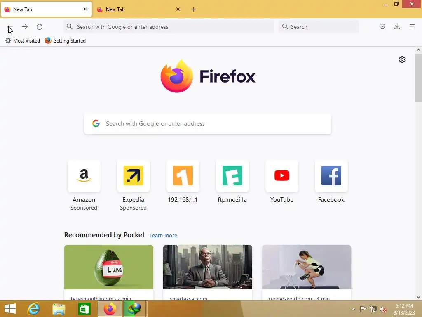
Task: Click the Google G logo in search
Action: pos(96,123)
